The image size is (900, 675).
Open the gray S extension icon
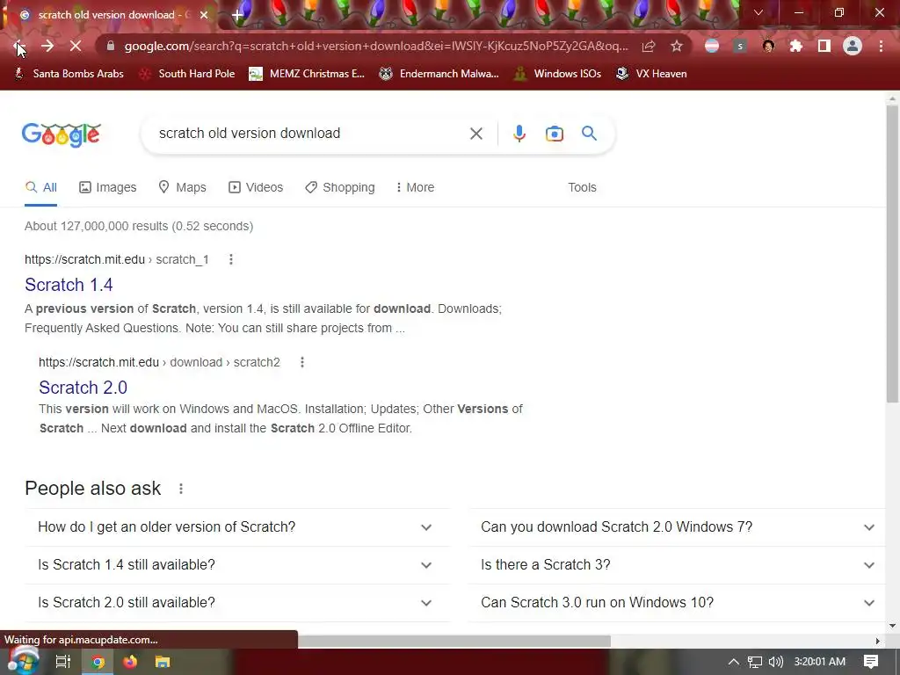click(x=740, y=46)
